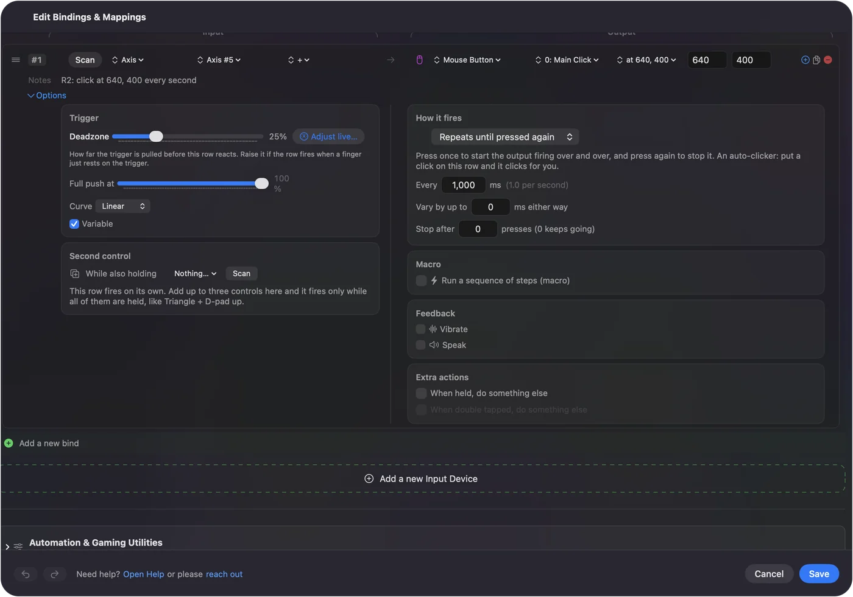Click the blue add icon on row #1
The height and width of the screenshot is (597, 853).
pos(805,60)
